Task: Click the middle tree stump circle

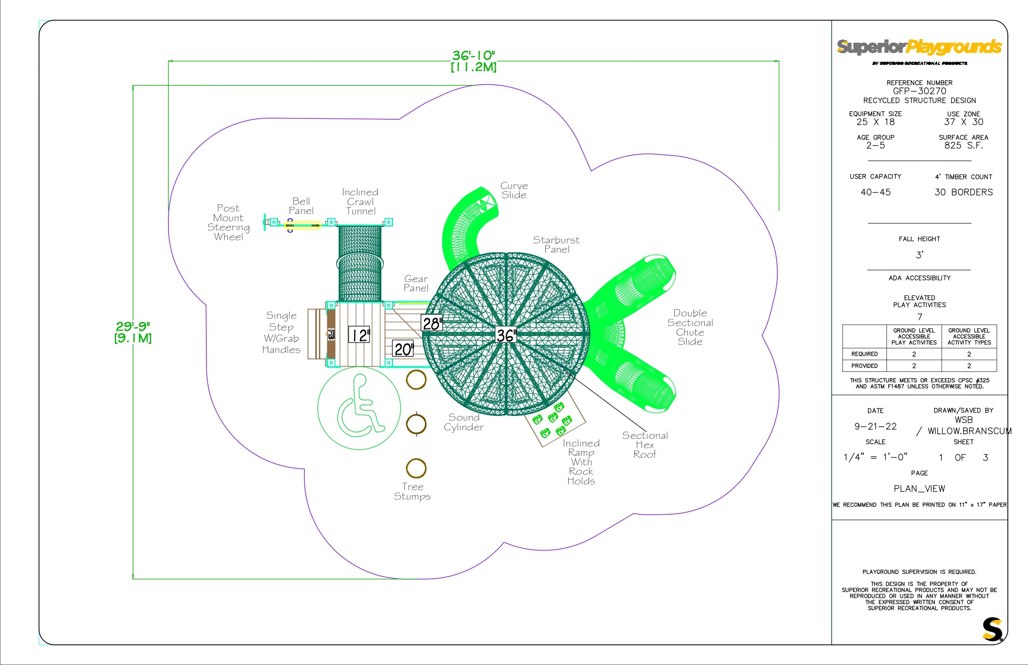Action: (x=416, y=424)
